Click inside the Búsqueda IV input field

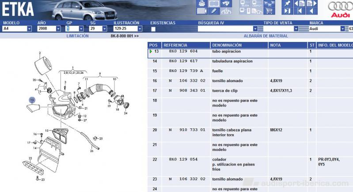(225, 29)
